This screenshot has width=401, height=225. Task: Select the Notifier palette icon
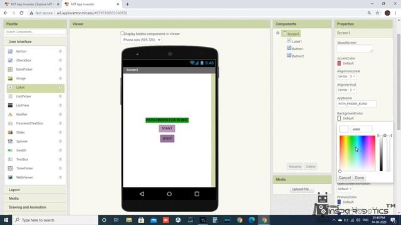point(10,114)
